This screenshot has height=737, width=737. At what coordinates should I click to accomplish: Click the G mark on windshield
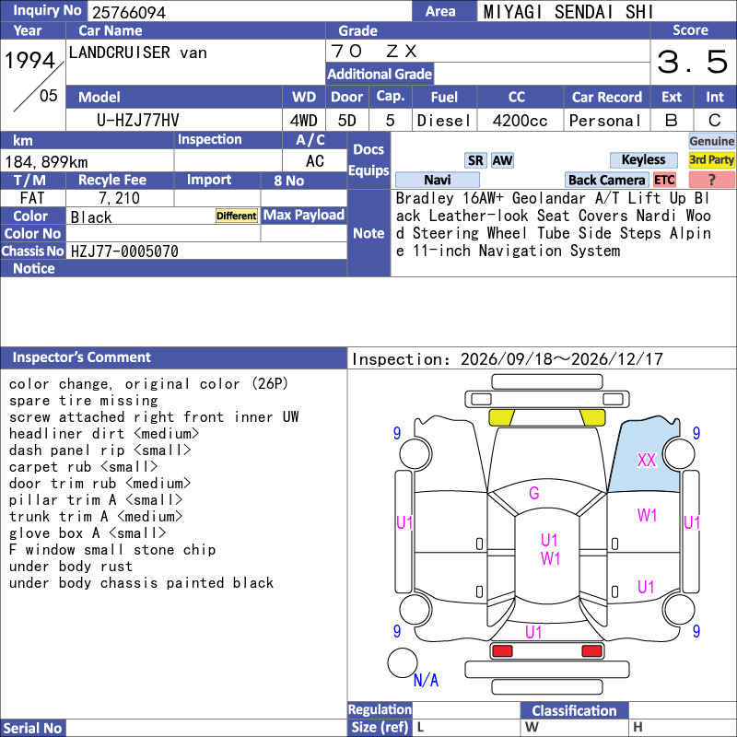pyautogui.click(x=534, y=493)
